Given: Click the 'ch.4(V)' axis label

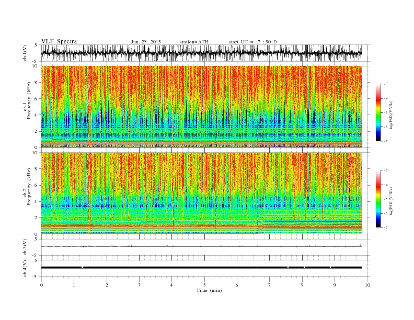Looking at the screenshot, I should pyautogui.click(x=25, y=268).
